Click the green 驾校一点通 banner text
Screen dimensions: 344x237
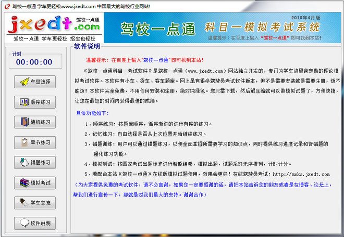(x=158, y=29)
